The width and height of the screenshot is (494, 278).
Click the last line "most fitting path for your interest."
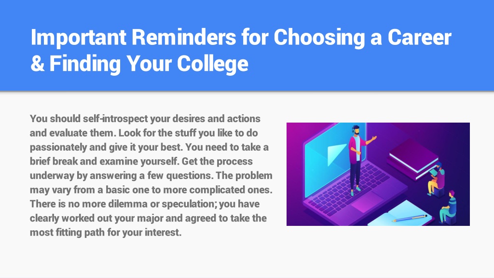tap(106, 233)
